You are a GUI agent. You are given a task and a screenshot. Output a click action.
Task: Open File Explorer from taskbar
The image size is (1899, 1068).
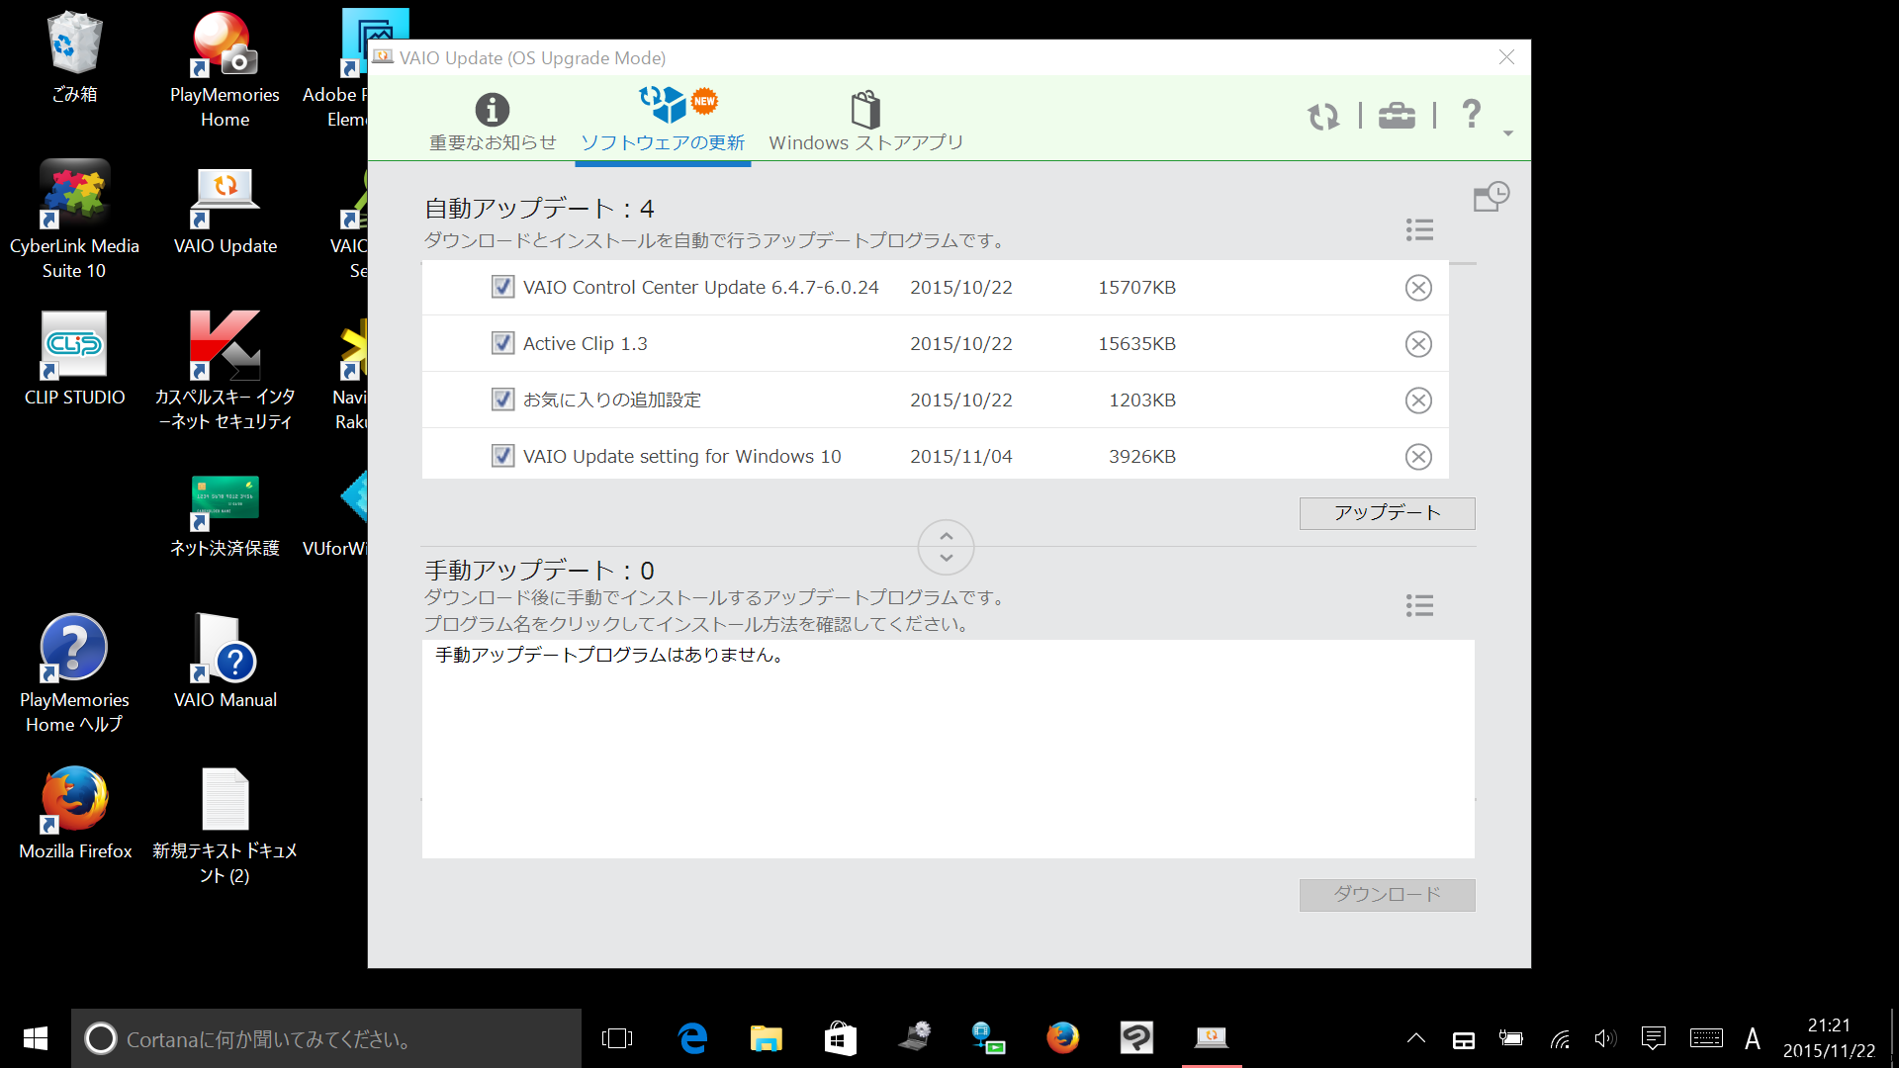767,1038
